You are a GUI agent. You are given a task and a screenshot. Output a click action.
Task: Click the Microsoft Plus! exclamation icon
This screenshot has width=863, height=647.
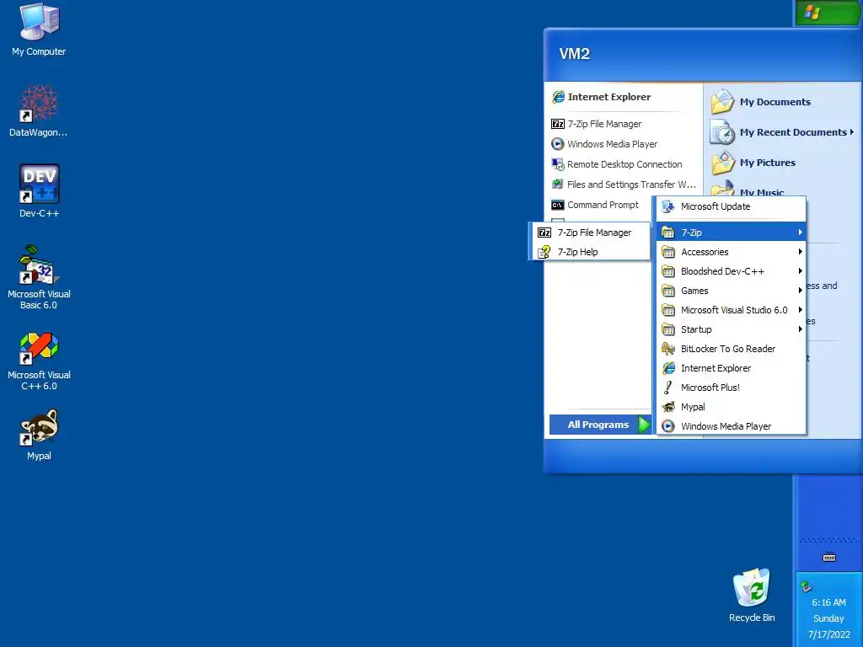(x=668, y=388)
